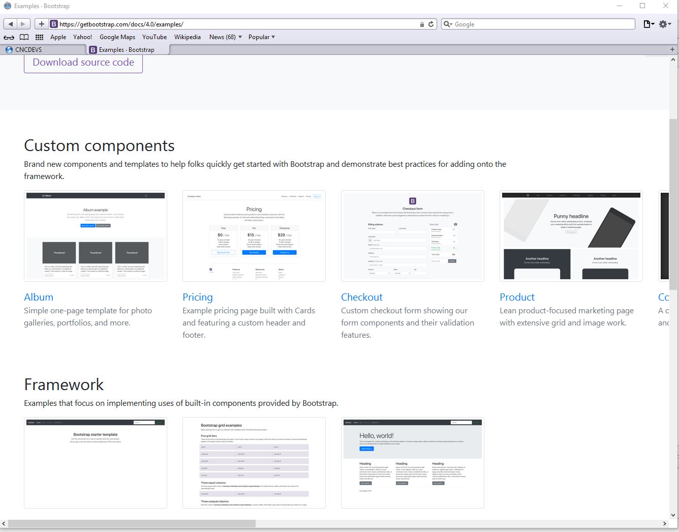Add bookmark using the plus button

click(41, 24)
